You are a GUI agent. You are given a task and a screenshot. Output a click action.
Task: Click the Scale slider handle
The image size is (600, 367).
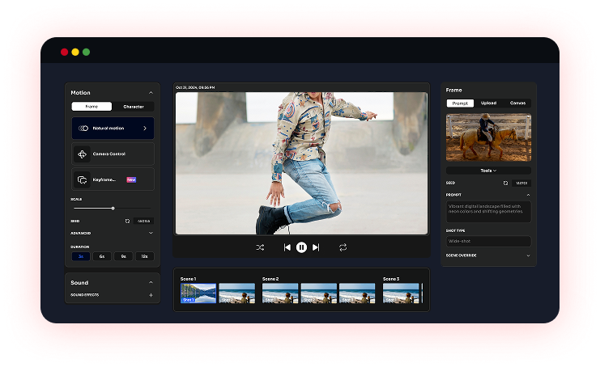click(x=113, y=209)
